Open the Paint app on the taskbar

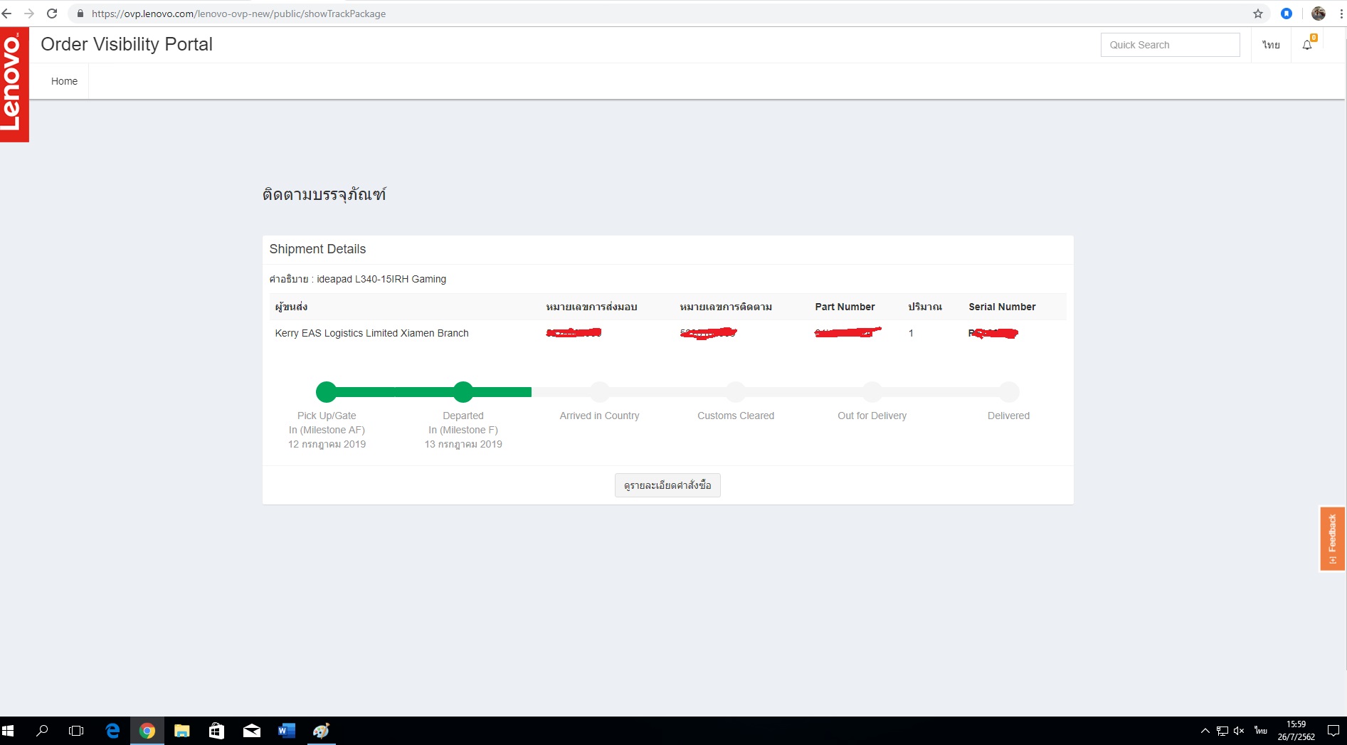(322, 731)
